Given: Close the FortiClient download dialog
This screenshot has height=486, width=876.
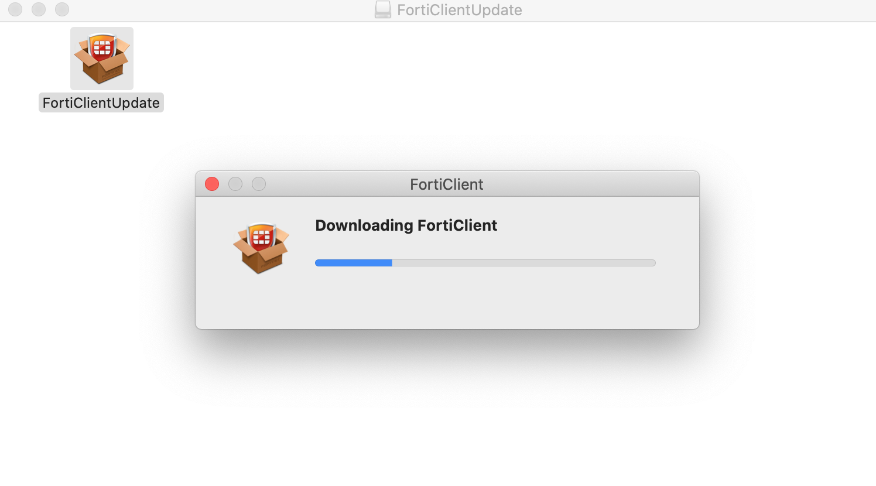Looking at the screenshot, I should click(x=212, y=184).
